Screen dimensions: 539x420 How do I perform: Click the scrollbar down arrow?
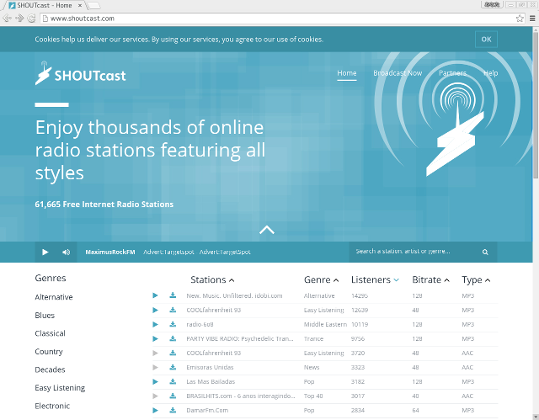(x=536, y=417)
